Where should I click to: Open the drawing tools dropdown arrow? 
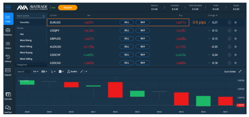pos(86,71)
